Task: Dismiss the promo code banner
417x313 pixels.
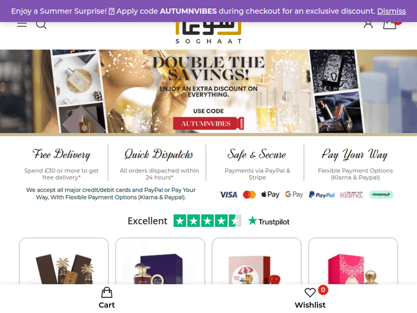Action: click(391, 11)
